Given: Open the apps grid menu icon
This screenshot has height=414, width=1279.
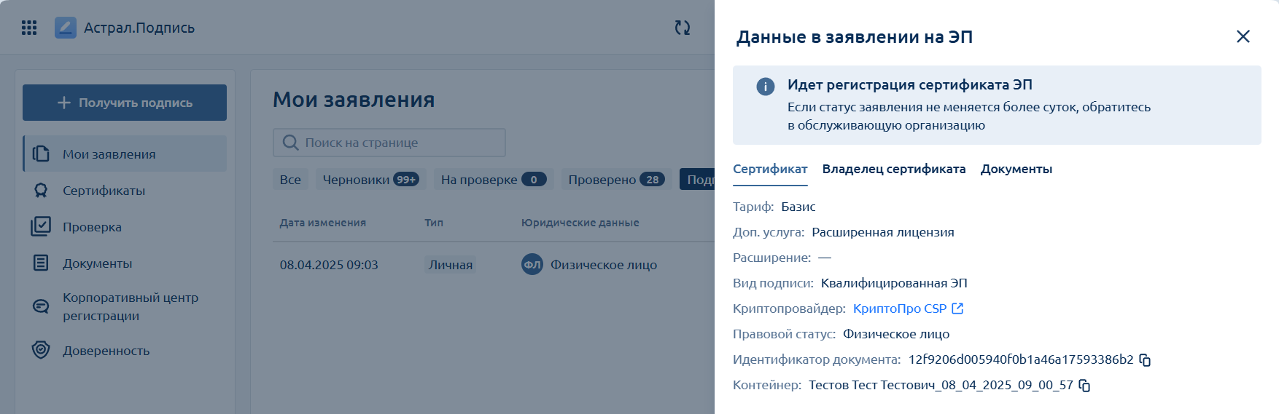Looking at the screenshot, I should 29,28.
